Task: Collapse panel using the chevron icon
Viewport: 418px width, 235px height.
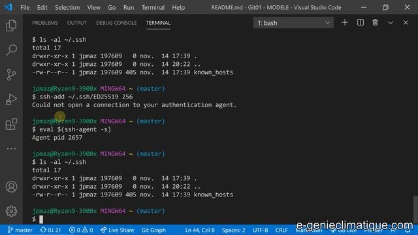Action: coord(391,23)
